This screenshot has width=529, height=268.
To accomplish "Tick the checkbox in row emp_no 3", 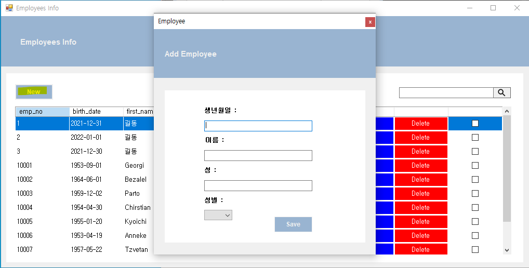I will [x=475, y=151].
